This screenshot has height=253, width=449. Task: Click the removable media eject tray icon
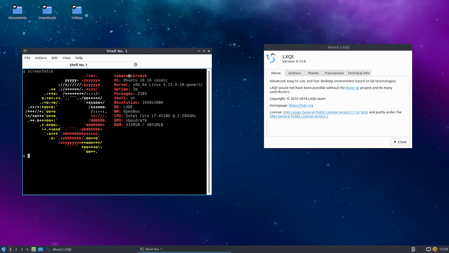413,249
